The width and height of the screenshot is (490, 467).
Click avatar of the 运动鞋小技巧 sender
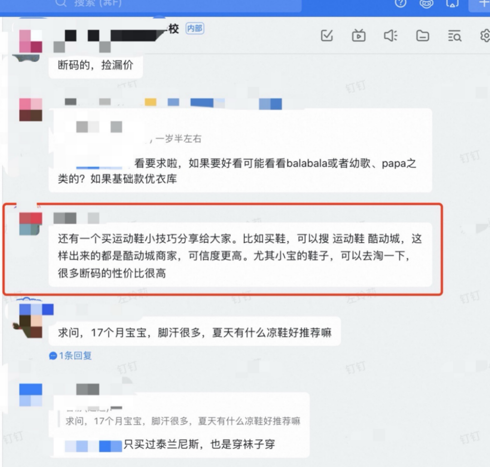(x=31, y=223)
